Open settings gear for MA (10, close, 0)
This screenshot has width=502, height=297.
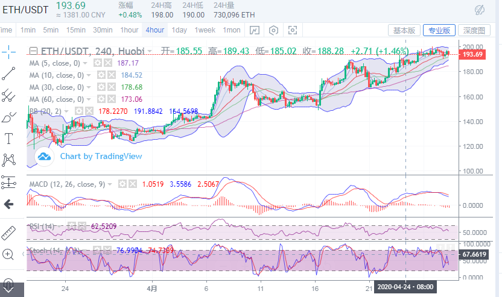coord(101,75)
